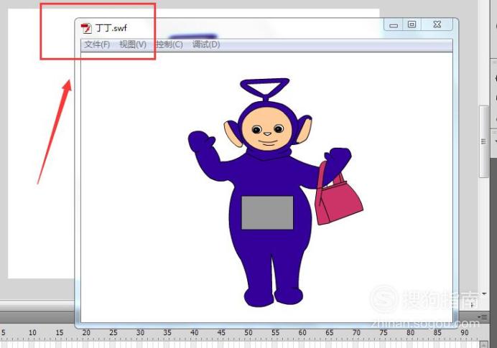
Task: Select frame 90 on the timeline ruler
Action: coord(465,333)
